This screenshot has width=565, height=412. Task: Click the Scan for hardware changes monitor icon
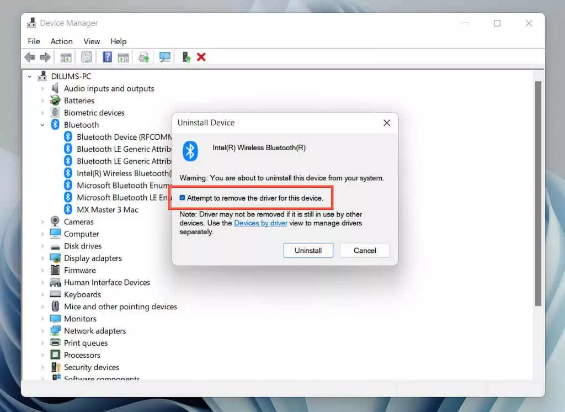(x=164, y=57)
